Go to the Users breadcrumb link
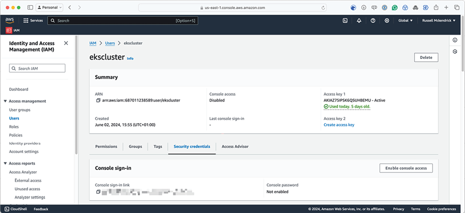Image resolution: width=465 pixels, height=213 pixels. tap(110, 43)
